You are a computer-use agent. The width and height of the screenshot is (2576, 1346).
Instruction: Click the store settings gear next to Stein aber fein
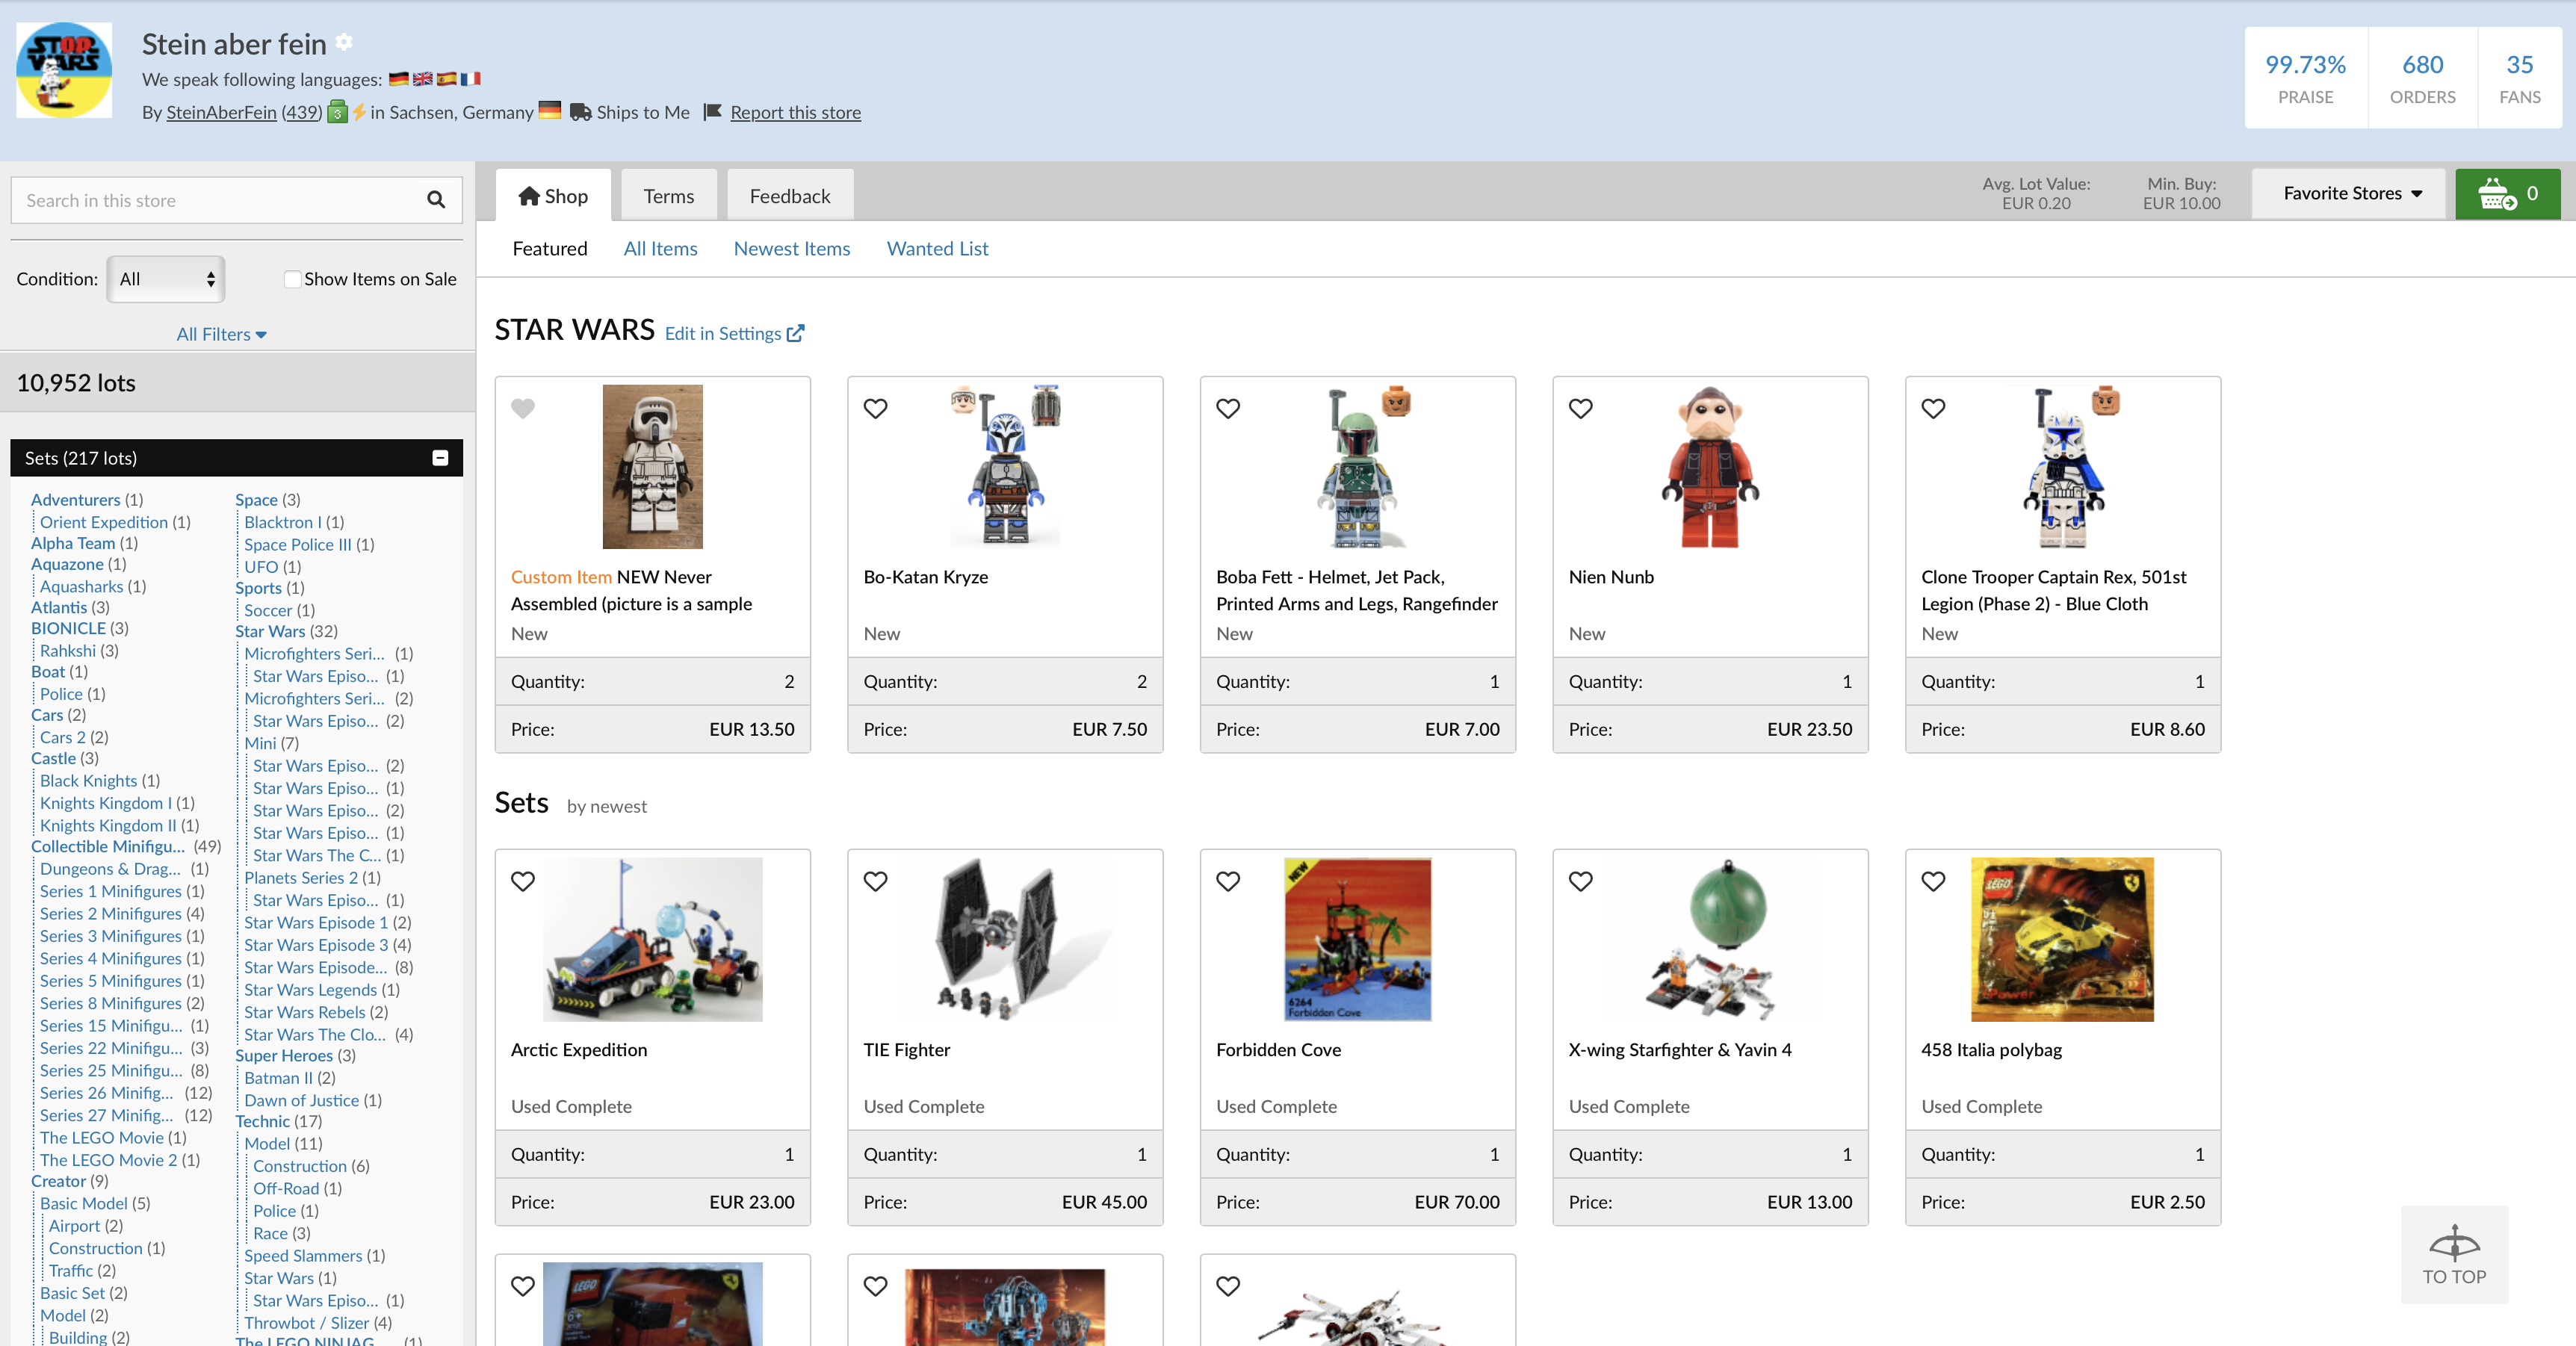point(344,42)
